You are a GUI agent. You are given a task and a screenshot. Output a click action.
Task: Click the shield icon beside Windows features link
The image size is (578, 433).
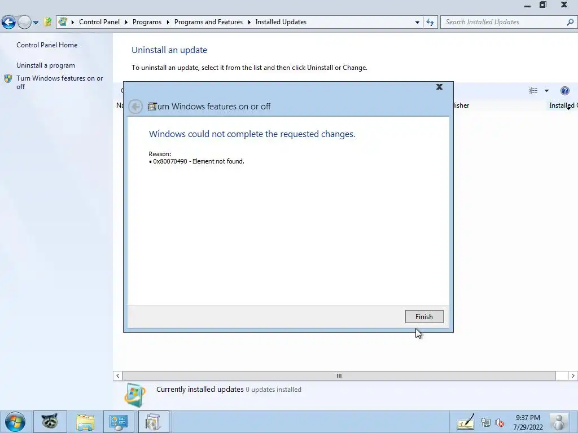click(x=8, y=78)
